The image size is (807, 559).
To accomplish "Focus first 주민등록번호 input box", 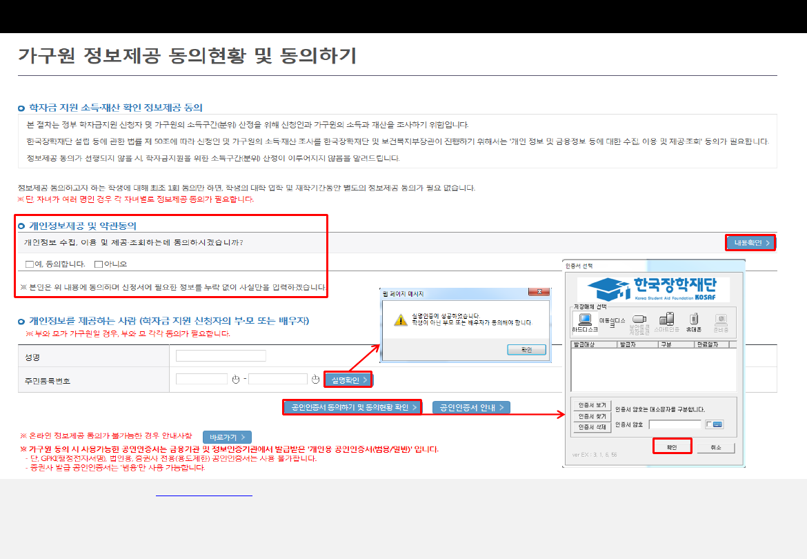I will tap(201, 379).
